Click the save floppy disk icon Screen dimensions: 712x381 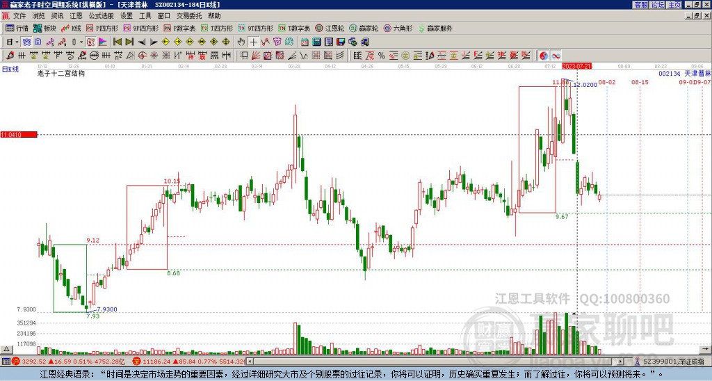click(341, 42)
